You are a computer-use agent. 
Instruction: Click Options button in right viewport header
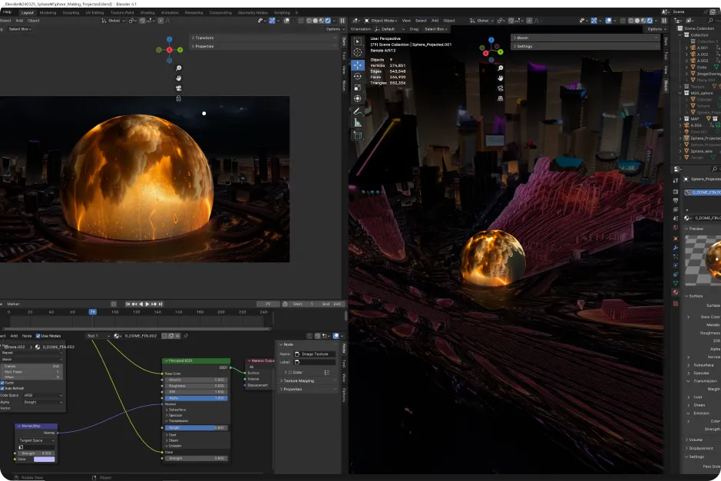[657, 29]
